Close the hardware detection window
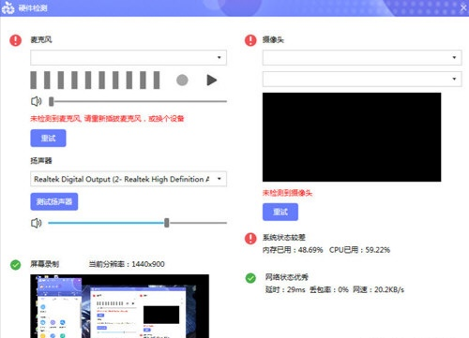This screenshot has height=338, width=469. click(463, 7)
